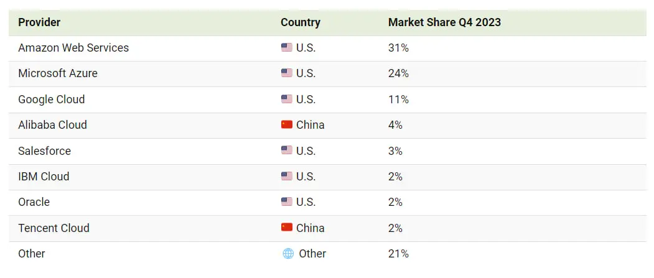Viewport: 654px width, 278px height.
Task: Click the US flag in Salesforce row
Action: point(286,150)
